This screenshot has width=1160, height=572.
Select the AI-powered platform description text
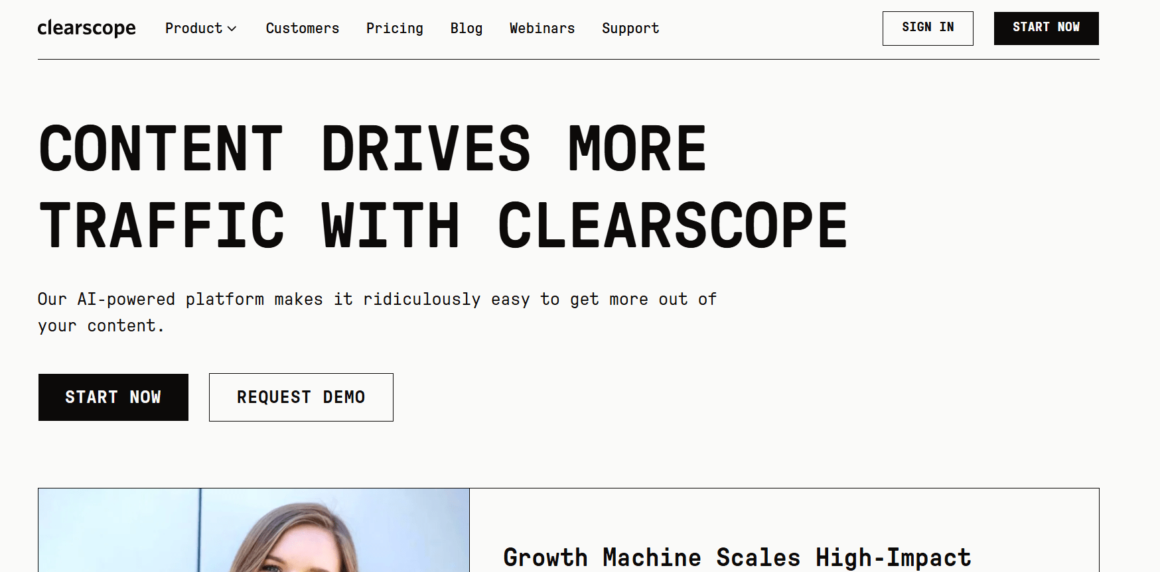[377, 312]
